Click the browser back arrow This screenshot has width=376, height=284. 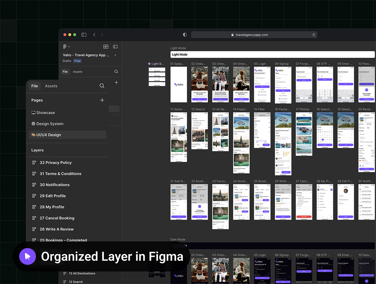point(94,35)
